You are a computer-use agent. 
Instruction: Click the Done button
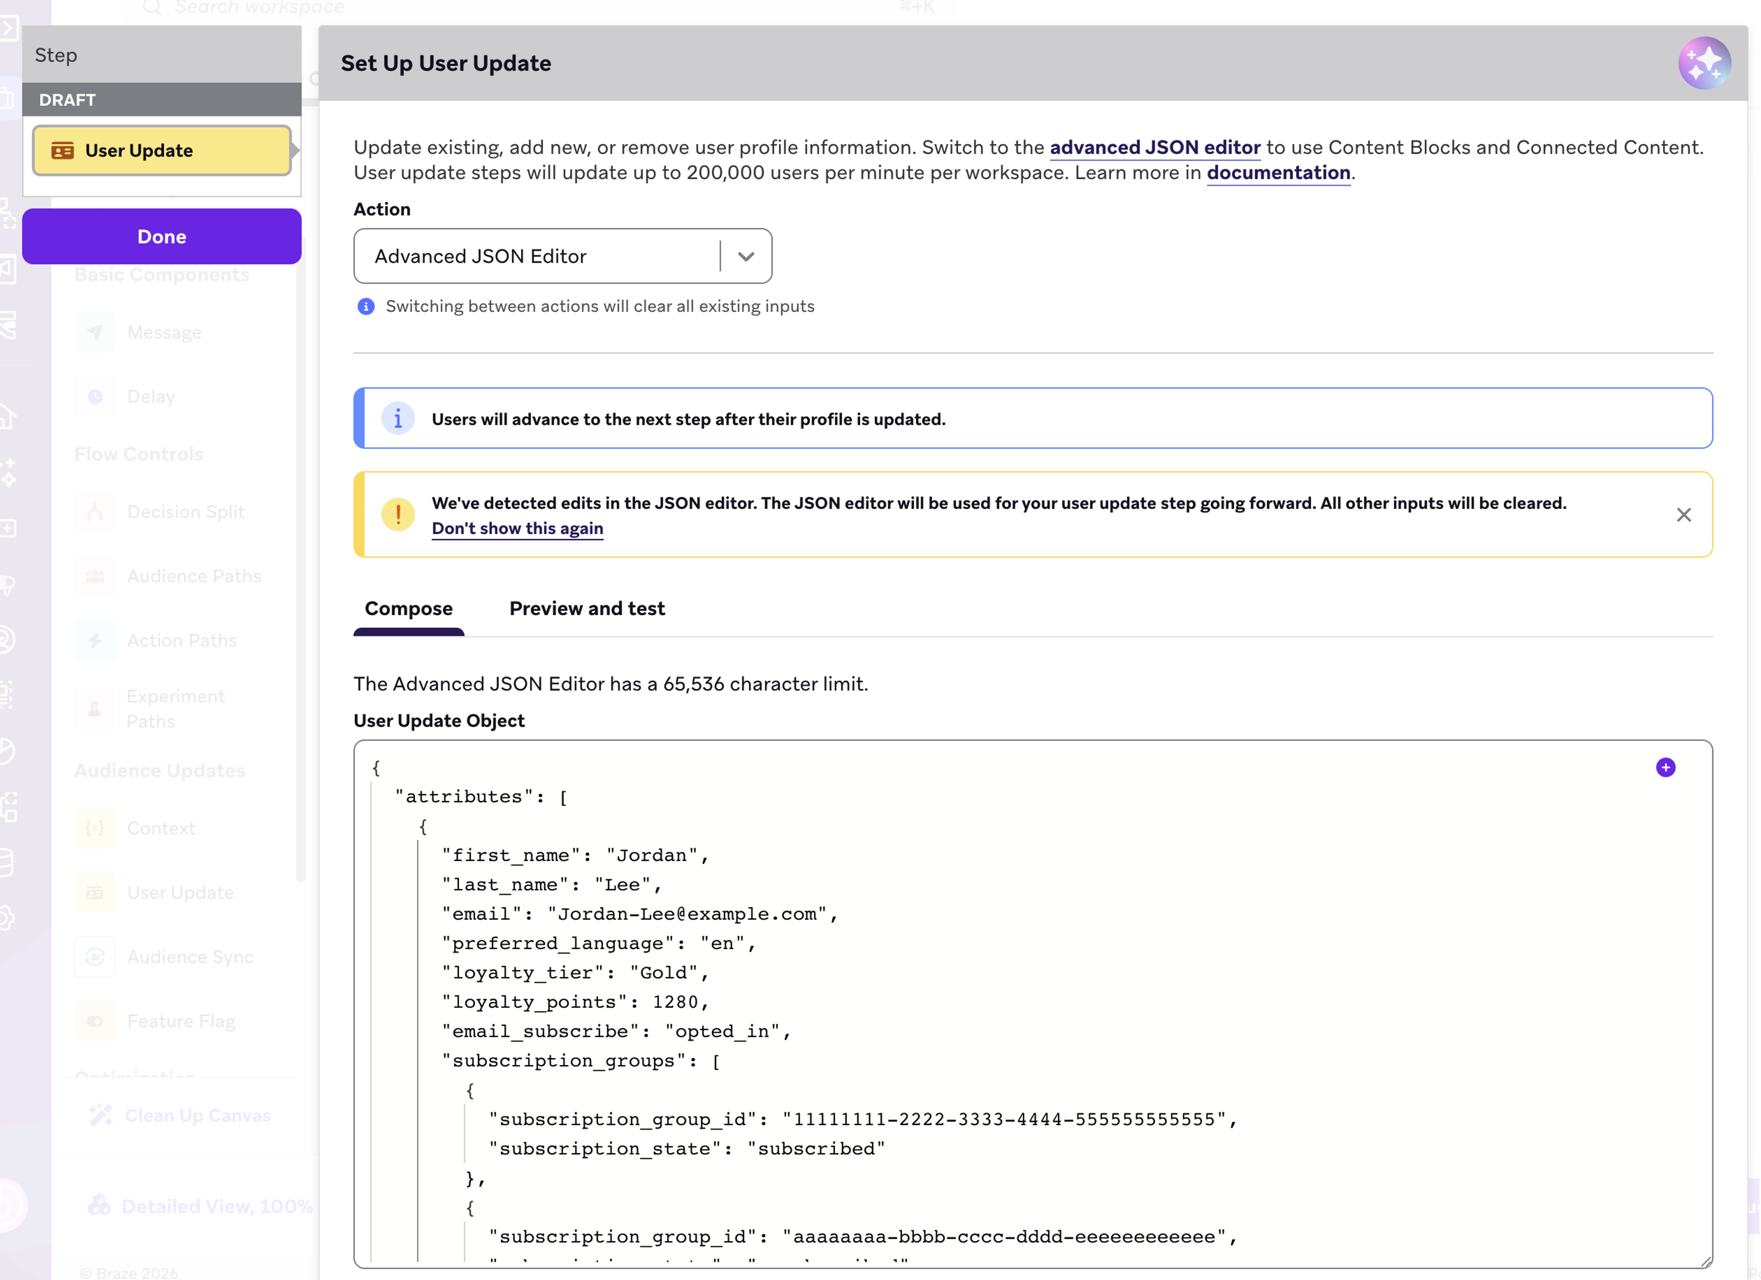[161, 237]
